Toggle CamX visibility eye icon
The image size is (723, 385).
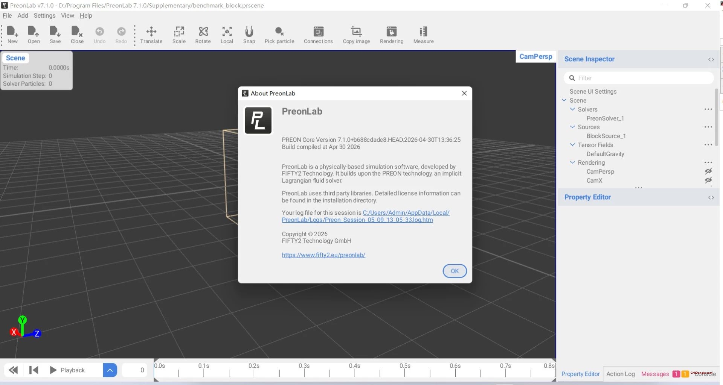coord(708,180)
